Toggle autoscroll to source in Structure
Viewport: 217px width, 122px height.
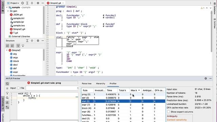[x=18, y=46]
